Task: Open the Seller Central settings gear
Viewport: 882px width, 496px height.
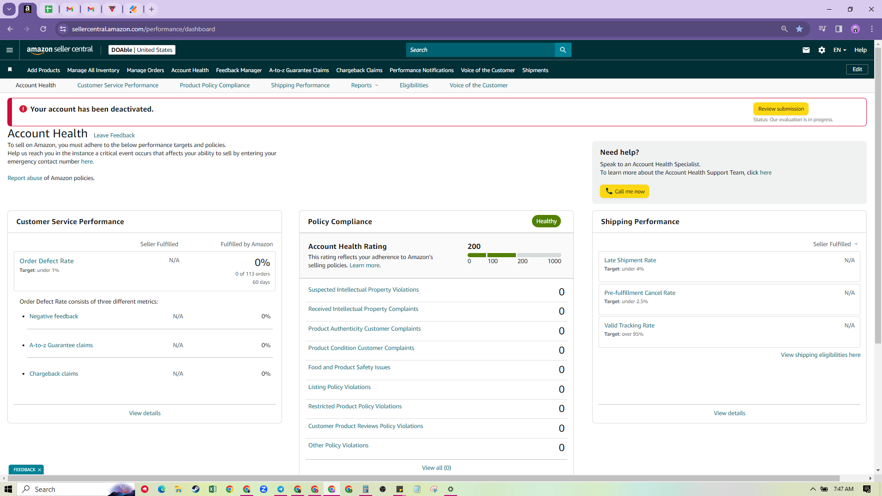Action: (822, 50)
